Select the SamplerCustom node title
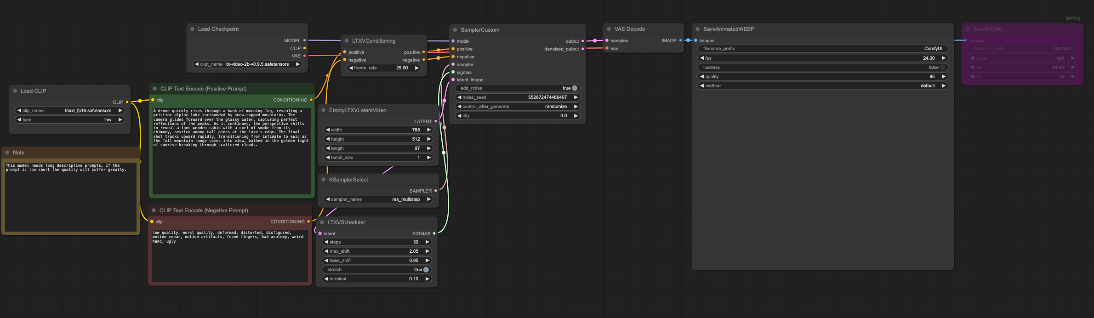1094x318 pixels. point(480,30)
